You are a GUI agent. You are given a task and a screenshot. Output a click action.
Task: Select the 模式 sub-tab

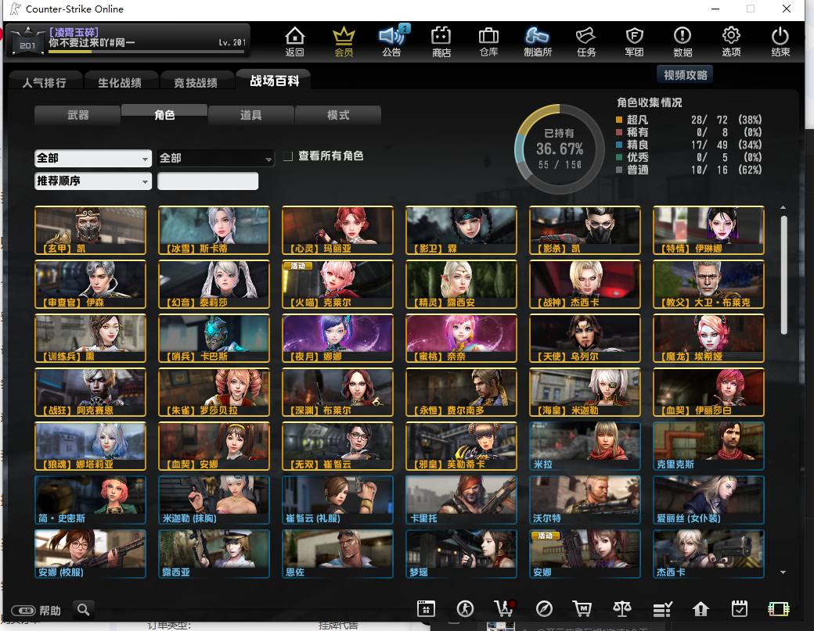[338, 115]
